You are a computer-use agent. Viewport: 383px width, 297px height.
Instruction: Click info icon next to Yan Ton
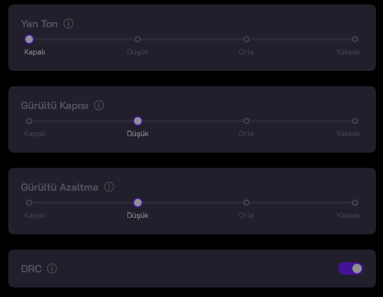coord(68,23)
